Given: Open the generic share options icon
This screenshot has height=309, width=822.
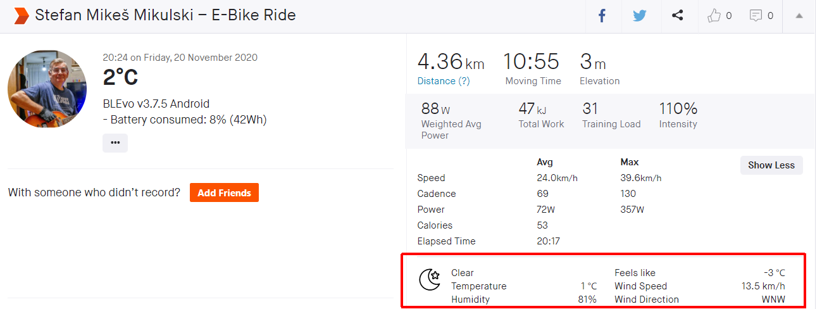Looking at the screenshot, I should 677,16.
